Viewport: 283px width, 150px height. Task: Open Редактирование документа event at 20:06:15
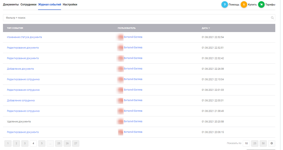click(x=23, y=132)
